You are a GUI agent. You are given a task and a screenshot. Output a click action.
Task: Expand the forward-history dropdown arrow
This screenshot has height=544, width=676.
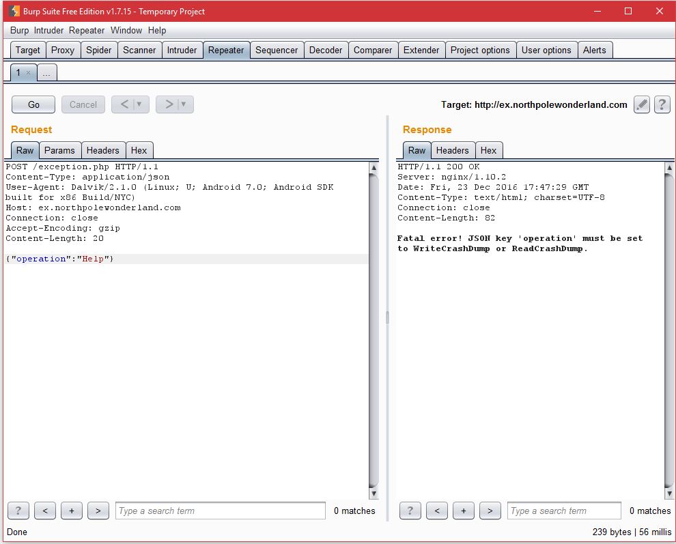tap(184, 104)
